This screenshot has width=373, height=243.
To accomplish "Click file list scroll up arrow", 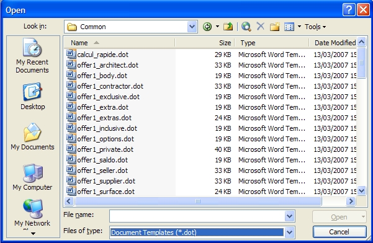I will coord(362,42).
